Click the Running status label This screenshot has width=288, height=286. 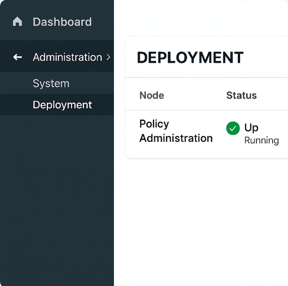click(x=262, y=140)
